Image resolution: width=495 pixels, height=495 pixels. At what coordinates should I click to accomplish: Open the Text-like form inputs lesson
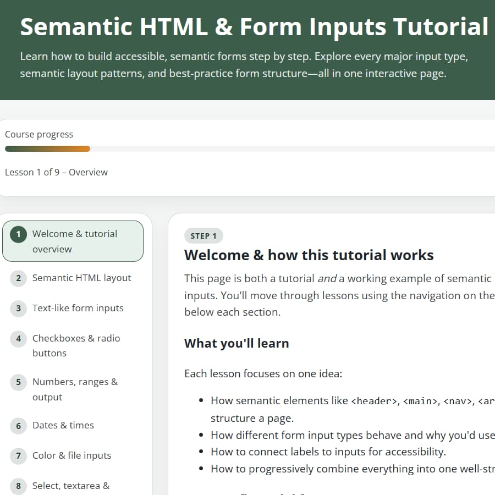pos(73,308)
